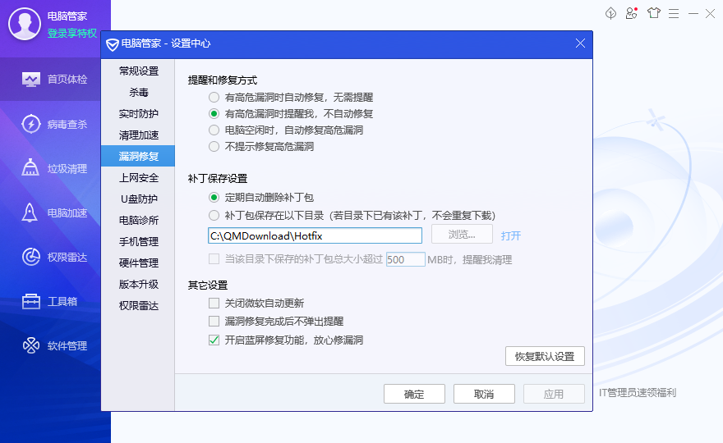Screen dimensions: 723x443
Task: Click the user avatar icon
Action: [25, 24]
